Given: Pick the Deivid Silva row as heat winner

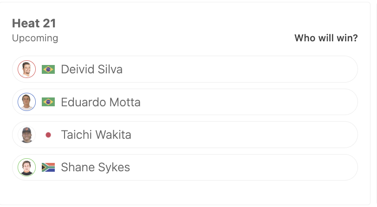Looking at the screenshot, I should [185, 69].
